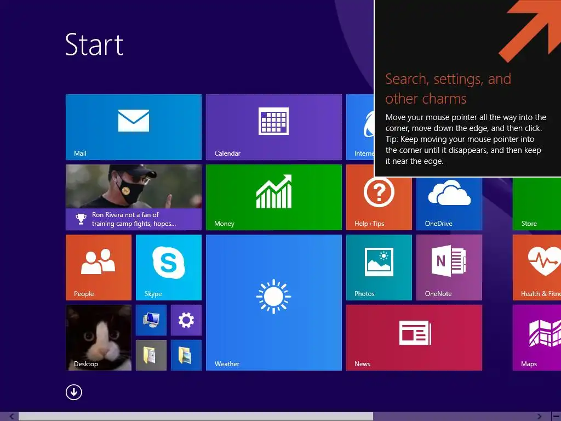Click the Ron Rivera headline text
This screenshot has height=421, width=561.
[x=134, y=219]
